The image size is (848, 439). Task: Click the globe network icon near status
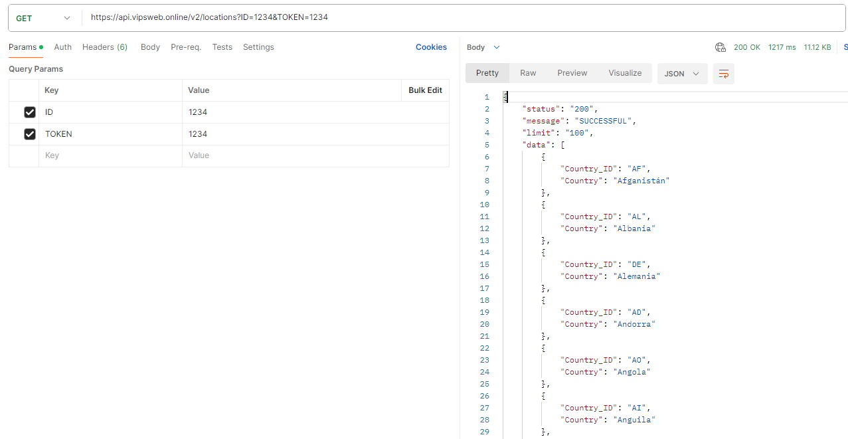721,47
